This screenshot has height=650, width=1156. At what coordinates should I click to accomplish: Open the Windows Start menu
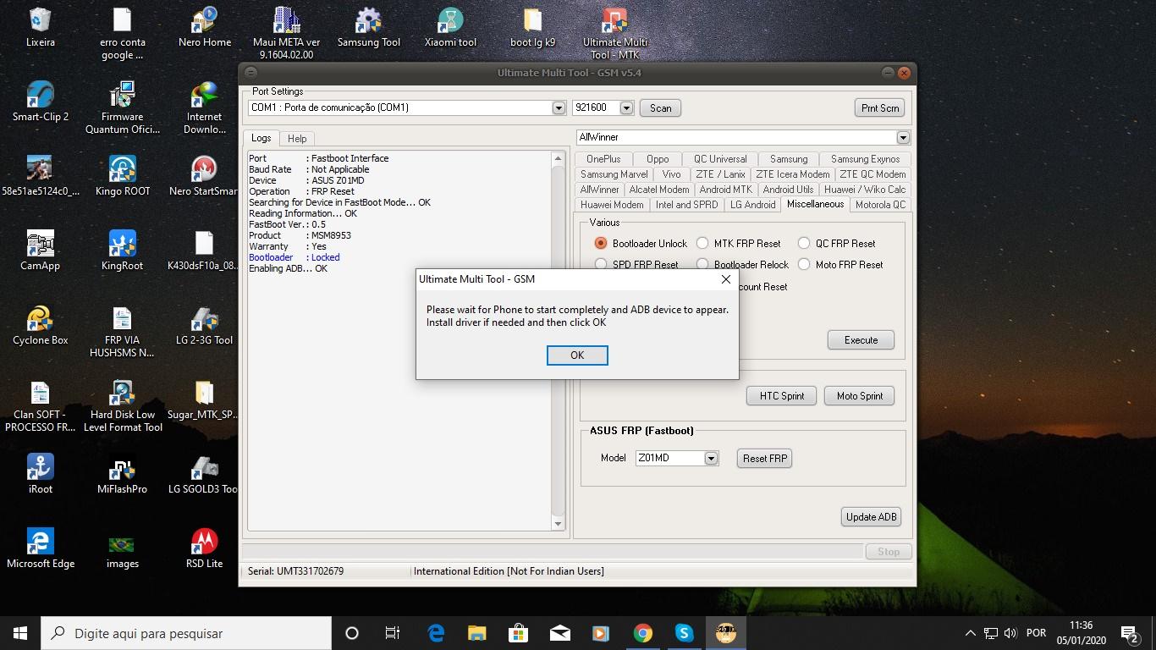pos(20,633)
